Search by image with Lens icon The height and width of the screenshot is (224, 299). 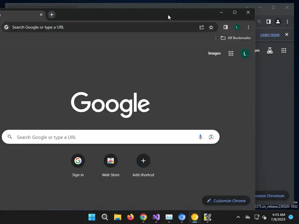click(x=211, y=137)
